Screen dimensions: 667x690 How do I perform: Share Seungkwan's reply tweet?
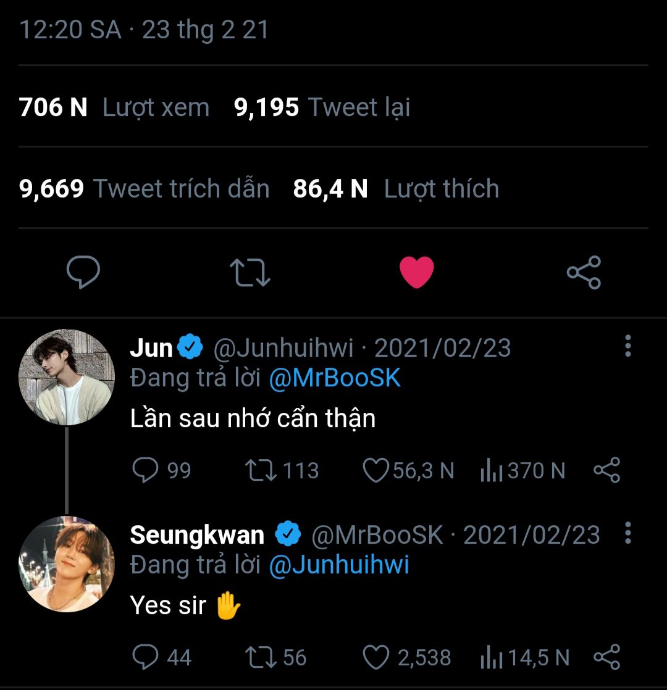coord(606,657)
